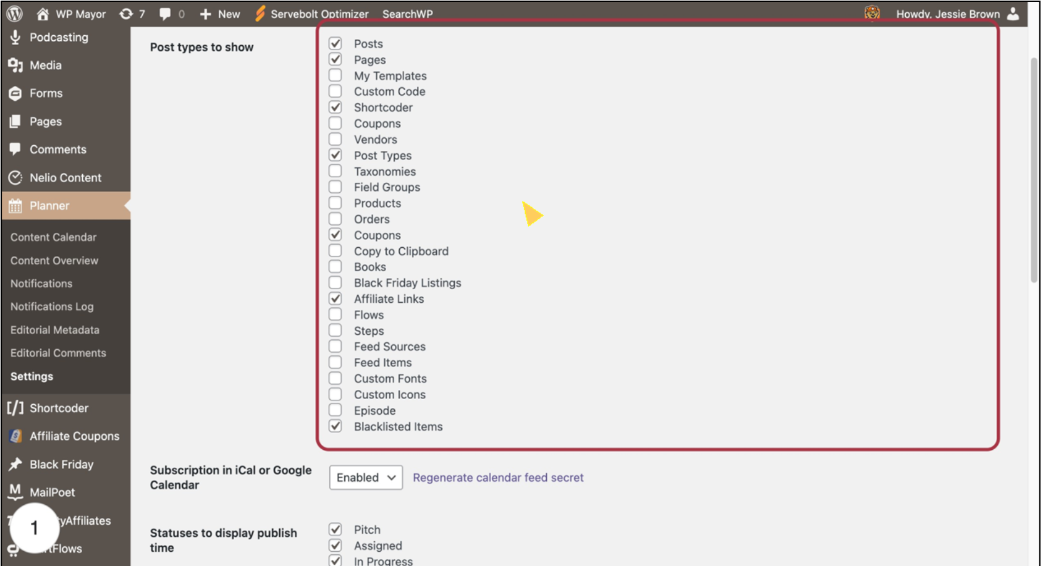Click the MailPoet M icon
Image resolution: width=1043 pixels, height=566 pixels.
tap(15, 492)
